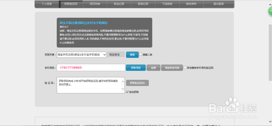The width and height of the screenshot is (272, 126).
Task: Open the 项目列表 tab
Action: tap(95, 4)
